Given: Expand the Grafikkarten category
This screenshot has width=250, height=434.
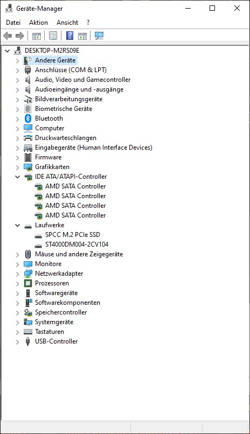Looking at the screenshot, I should [17, 167].
